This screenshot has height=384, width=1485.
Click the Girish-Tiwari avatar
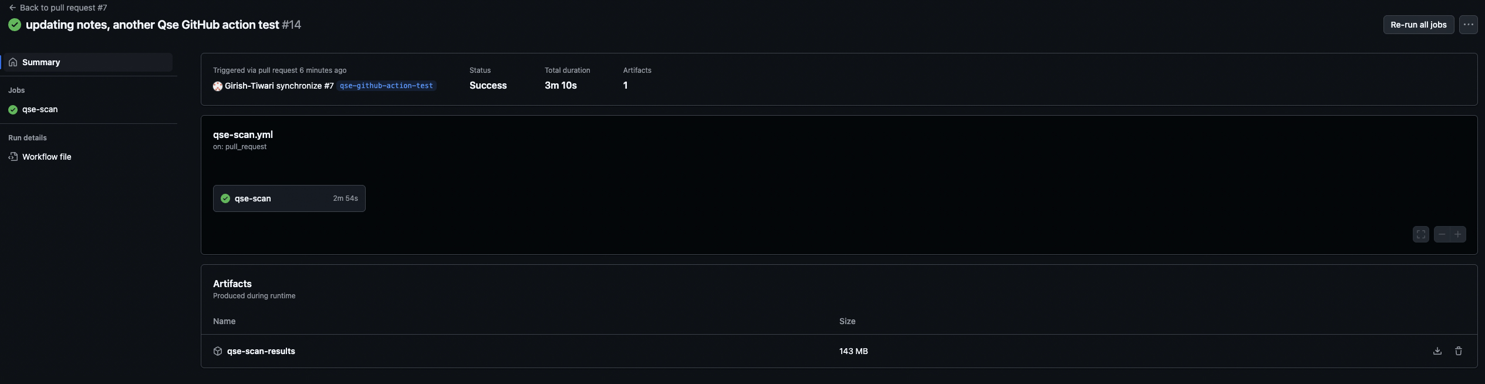(x=218, y=86)
